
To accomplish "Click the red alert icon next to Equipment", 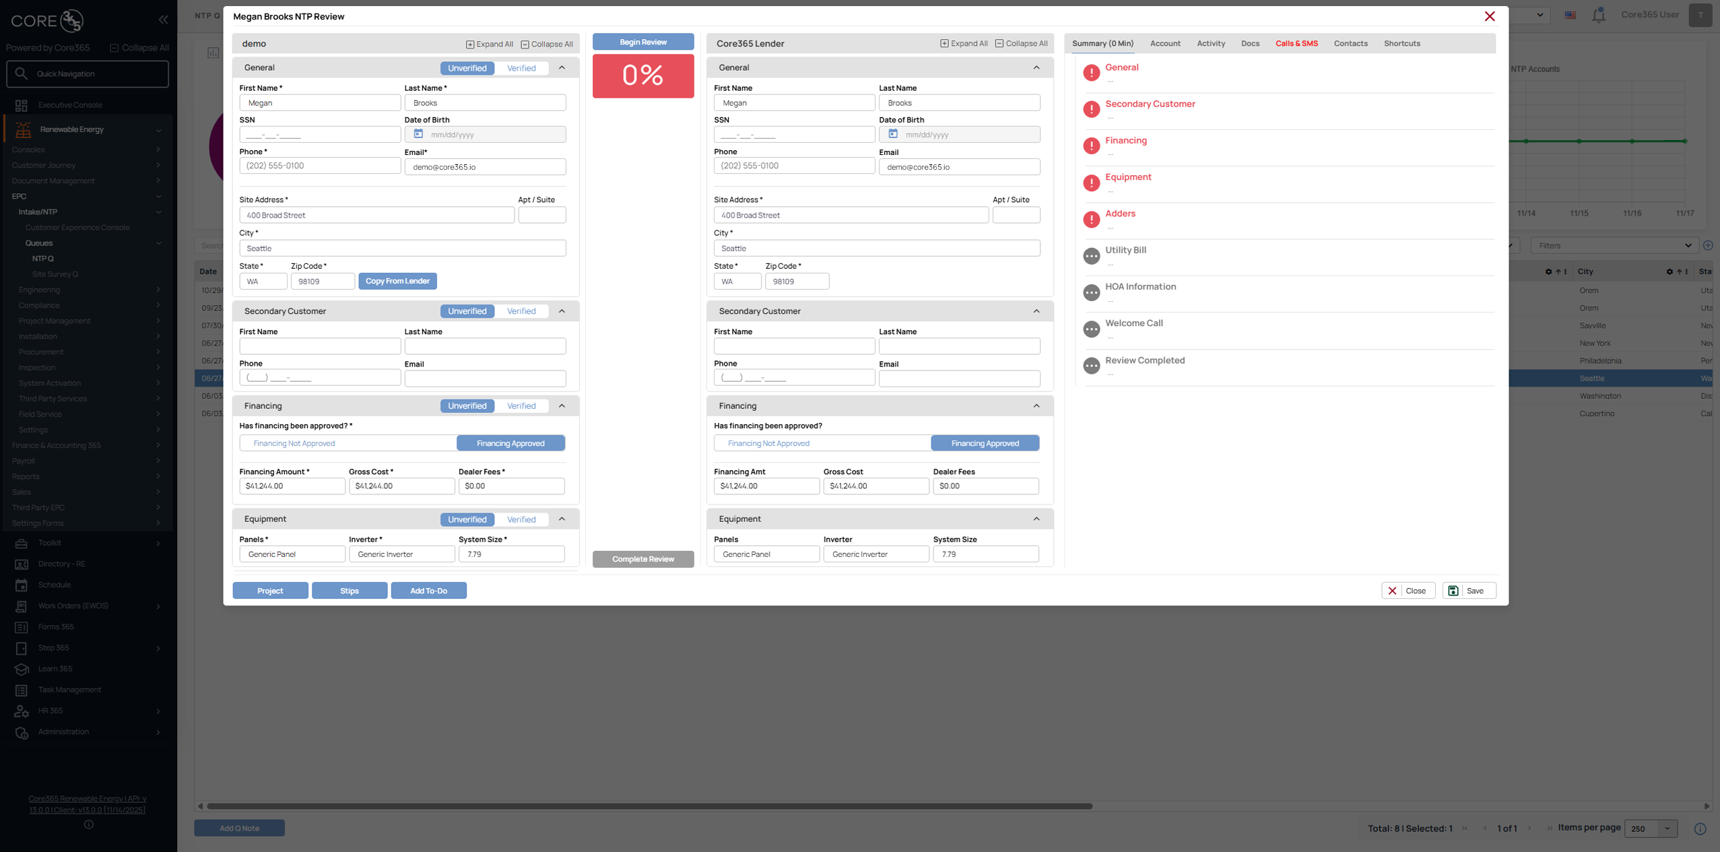I will (x=1091, y=183).
